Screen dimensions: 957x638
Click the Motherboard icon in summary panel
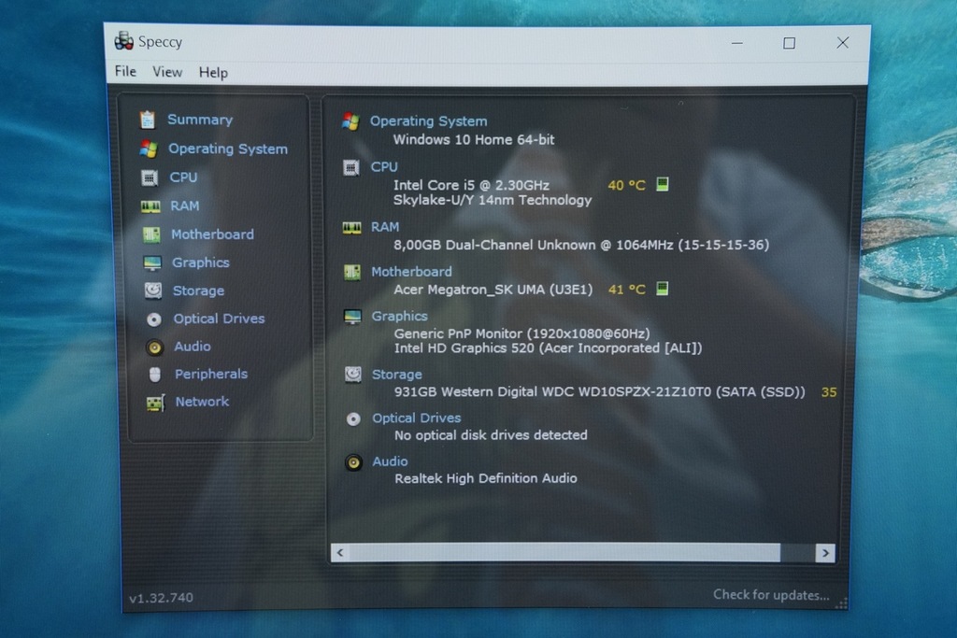(x=352, y=272)
